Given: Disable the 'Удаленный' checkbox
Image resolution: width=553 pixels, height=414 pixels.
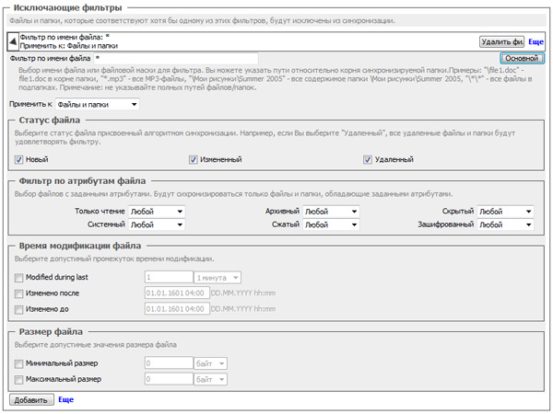Looking at the screenshot, I should [x=368, y=160].
